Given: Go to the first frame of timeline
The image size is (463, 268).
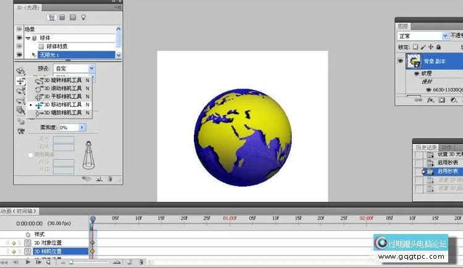Looking at the screenshot, I should [x=4, y=262].
